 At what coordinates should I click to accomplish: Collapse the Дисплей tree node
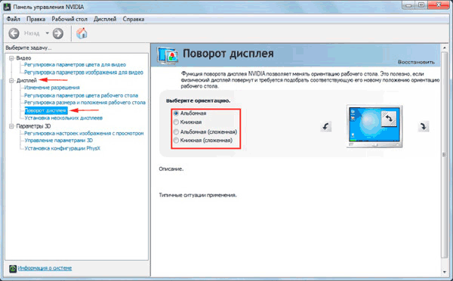(x=11, y=81)
